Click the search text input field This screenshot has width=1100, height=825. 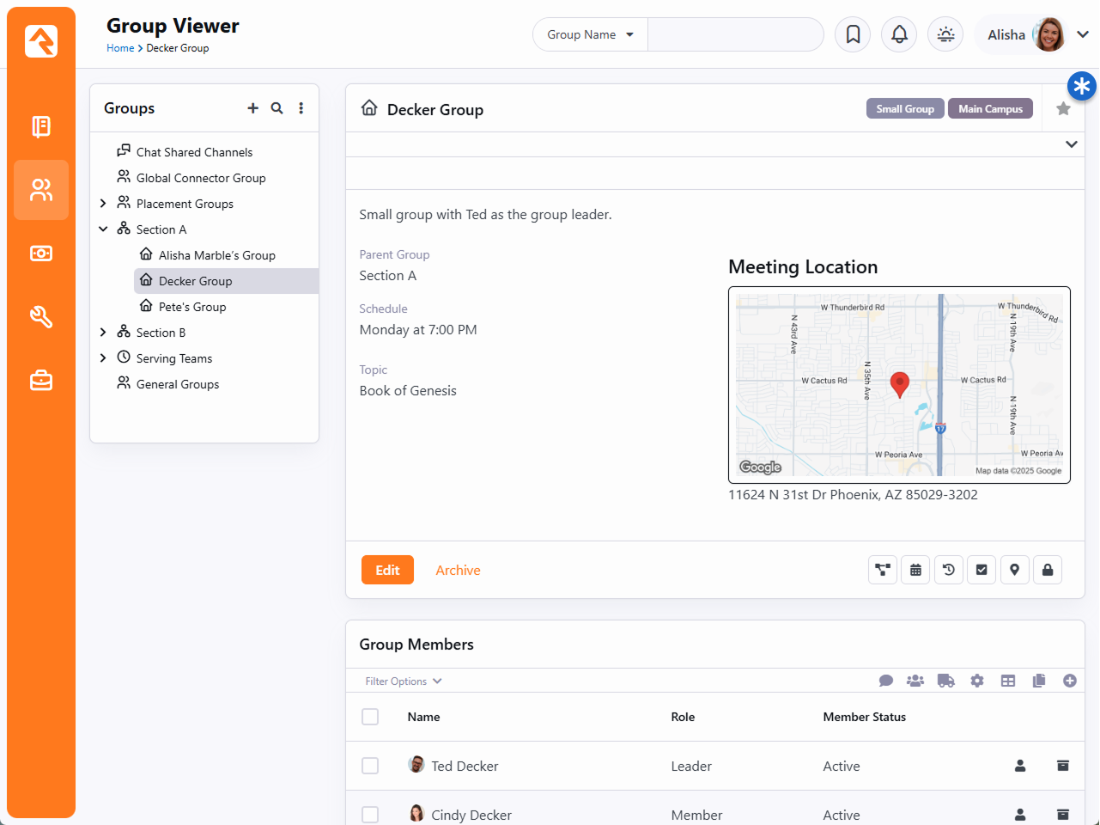coord(735,34)
